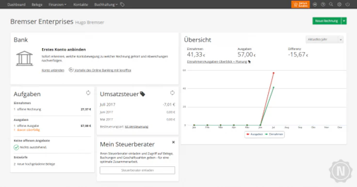Open dropdown arrow beside Neue Rechnung
Image resolution: width=357 pixels, height=187 pixels.
[344, 21]
